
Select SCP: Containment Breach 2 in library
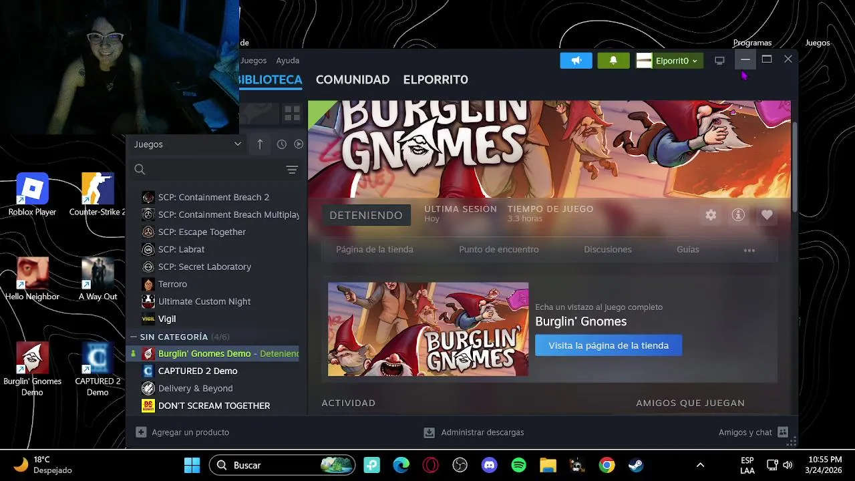213,197
